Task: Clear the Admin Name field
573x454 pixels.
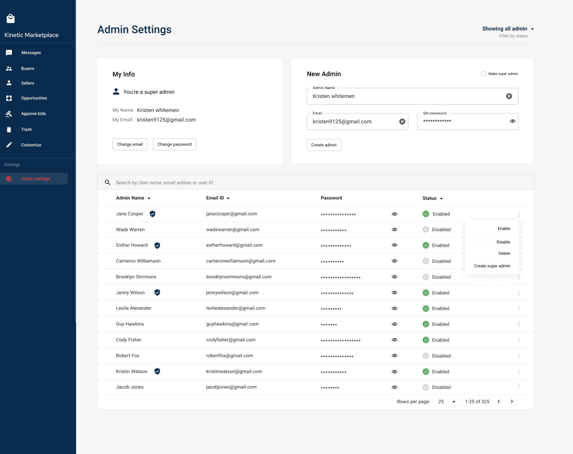Action: pyautogui.click(x=509, y=96)
